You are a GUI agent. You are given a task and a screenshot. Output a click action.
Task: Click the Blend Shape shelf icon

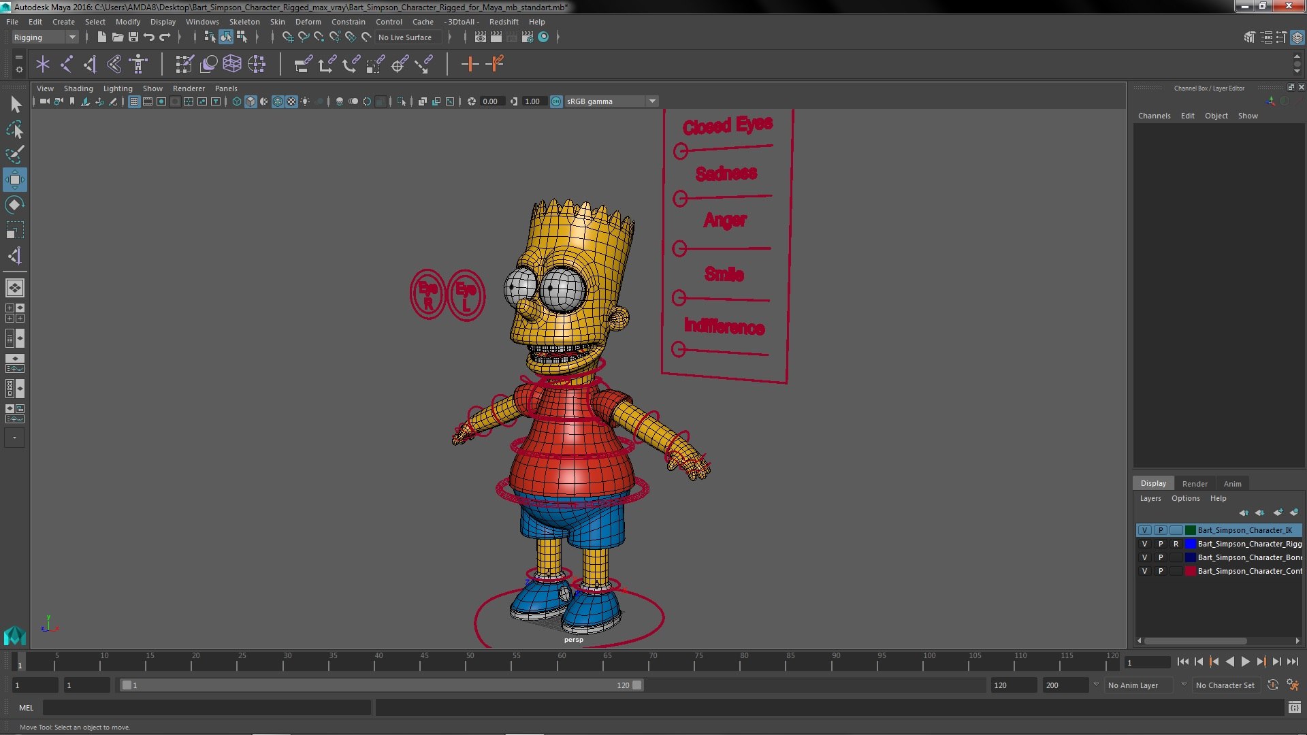click(x=208, y=65)
